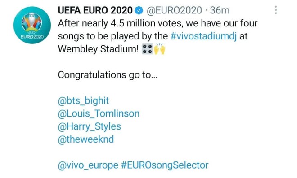Open the UEFA EURO 2020 profile avatar
Screen dimensions: 297x178
(32, 25)
